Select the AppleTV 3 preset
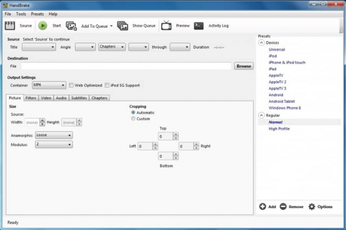This screenshot has height=230, width=346. tap(277, 88)
